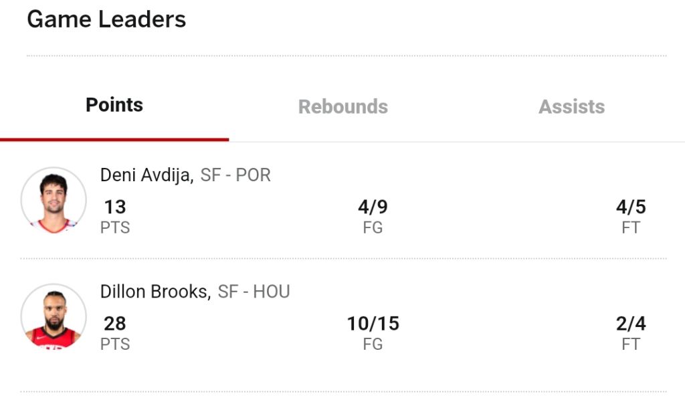
Task: Click the red active tab underline
Action: tap(114, 140)
